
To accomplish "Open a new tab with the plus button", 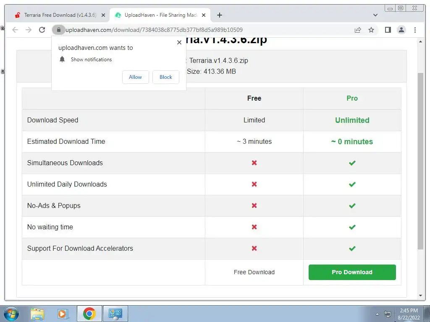I will tap(219, 15).
